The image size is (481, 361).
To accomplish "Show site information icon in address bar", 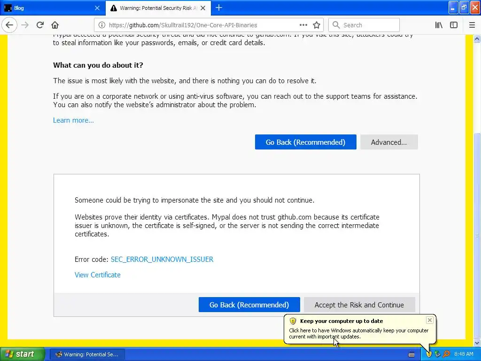I will click(102, 25).
